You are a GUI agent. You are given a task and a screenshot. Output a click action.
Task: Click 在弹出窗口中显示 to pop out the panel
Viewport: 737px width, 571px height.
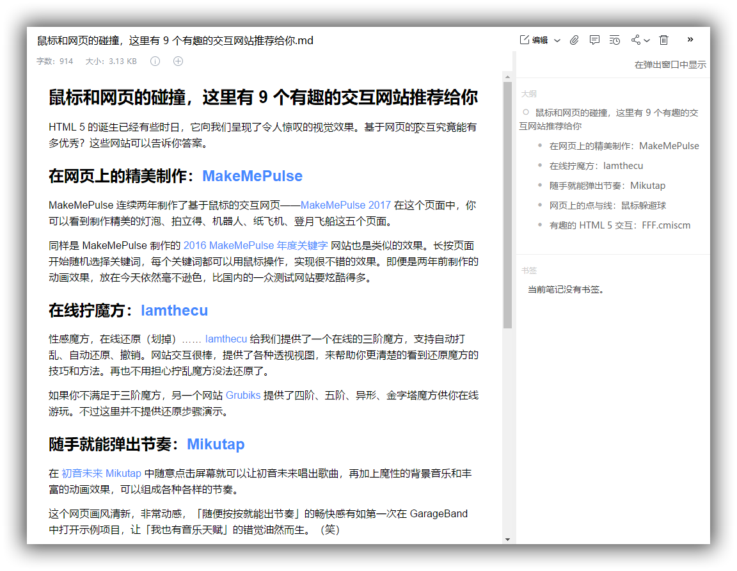point(670,65)
